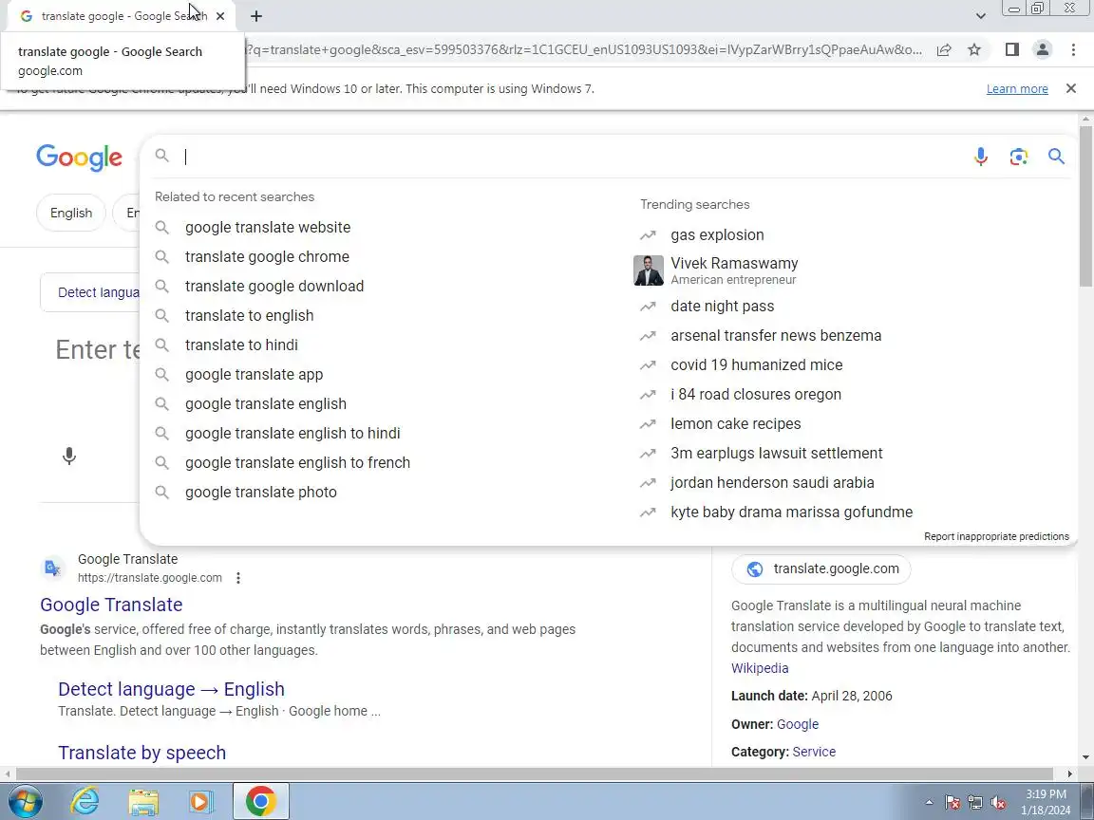Click the share page icon in address bar
Image resolution: width=1094 pixels, height=820 pixels.
tap(943, 49)
